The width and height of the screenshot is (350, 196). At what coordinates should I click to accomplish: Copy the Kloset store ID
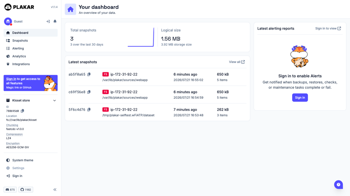[x=22, y=111]
